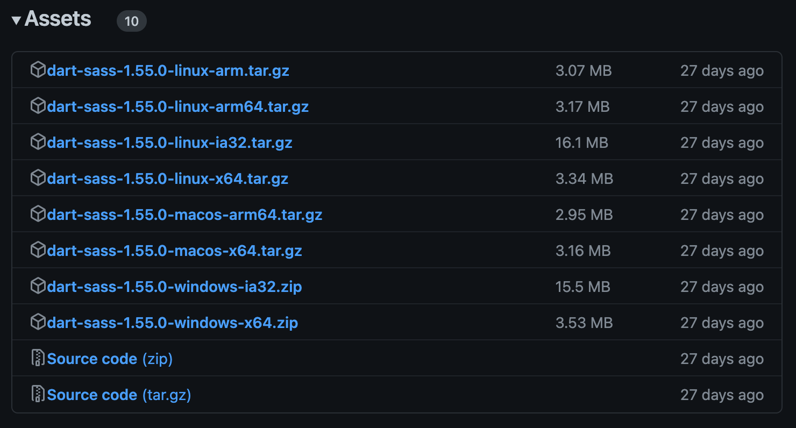Click the package icon next to dart-sass-1.55.0-linux-arm64.tar.gz

click(38, 106)
